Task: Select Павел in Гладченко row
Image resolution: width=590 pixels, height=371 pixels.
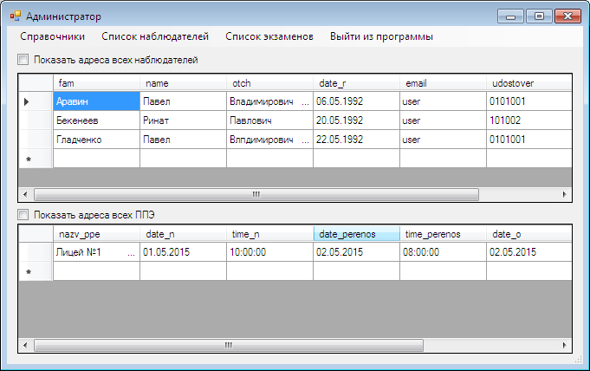Action: click(183, 140)
